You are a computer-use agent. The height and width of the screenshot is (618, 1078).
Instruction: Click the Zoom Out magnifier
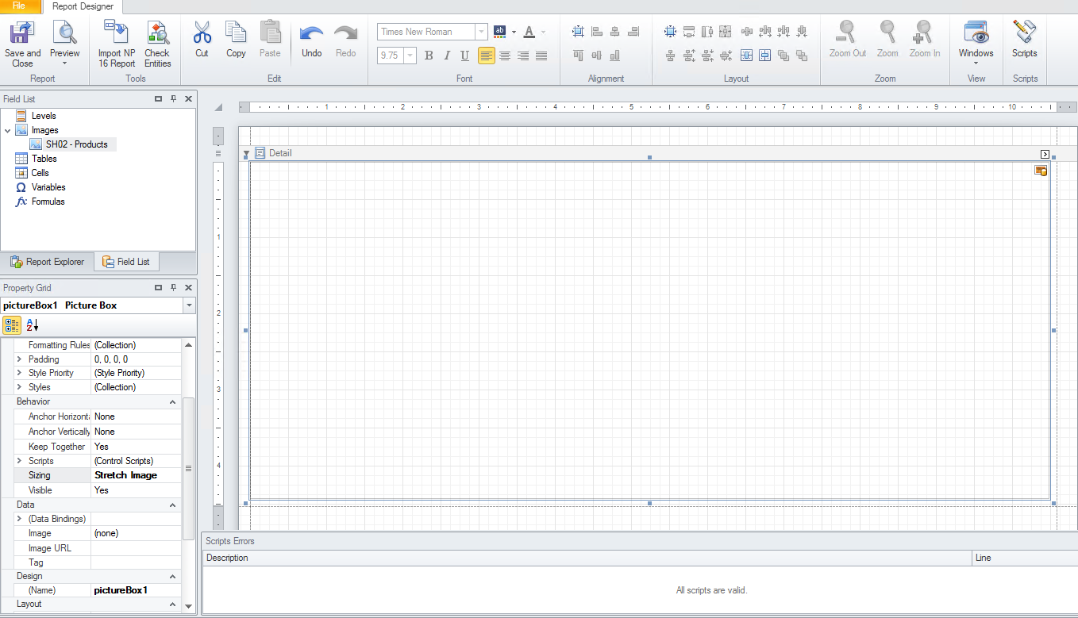(x=847, y=33)
